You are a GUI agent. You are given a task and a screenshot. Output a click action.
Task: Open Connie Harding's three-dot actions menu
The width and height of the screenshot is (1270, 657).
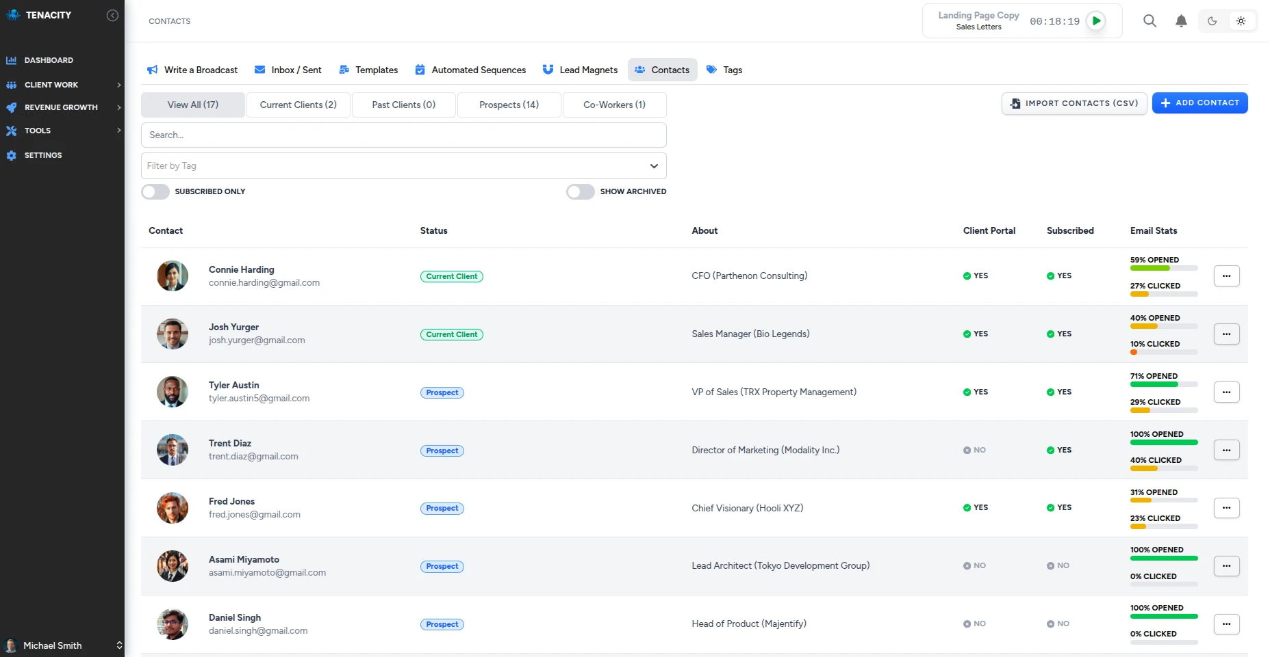(x=1226, y=276)
